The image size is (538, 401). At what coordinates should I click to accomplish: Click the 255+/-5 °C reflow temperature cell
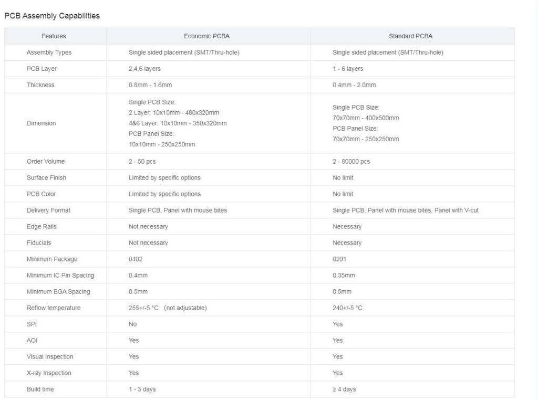tap(168, 308)
